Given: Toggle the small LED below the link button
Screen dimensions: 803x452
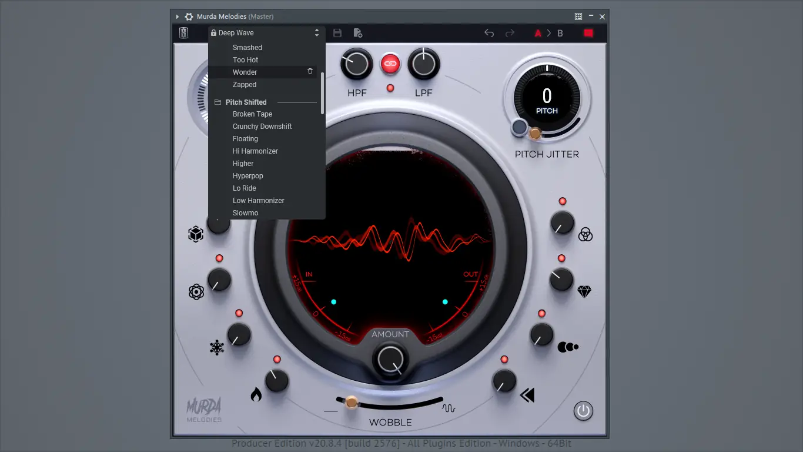Looking at the screenshot, I should 390,88.
